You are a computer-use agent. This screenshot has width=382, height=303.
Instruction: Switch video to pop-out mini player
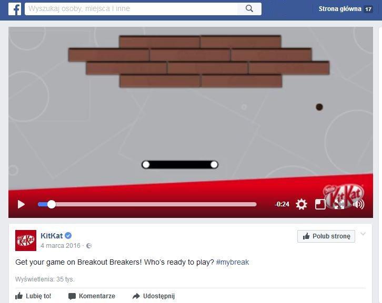[320, 204]
